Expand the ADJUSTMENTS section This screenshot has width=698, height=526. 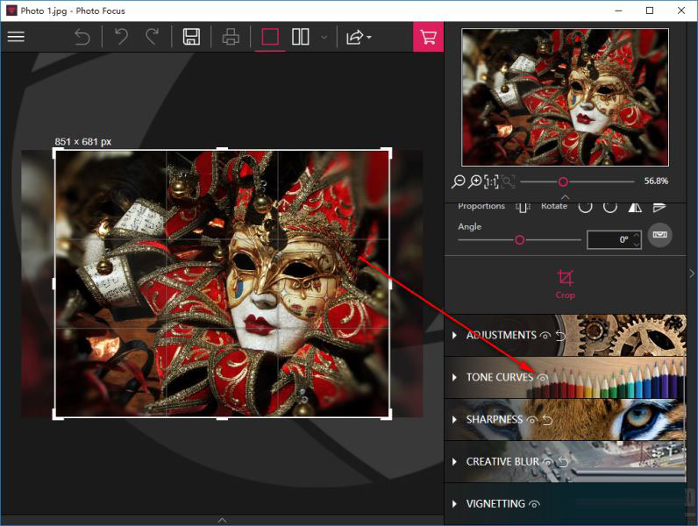pyautogui.click(x=454, y=335)
